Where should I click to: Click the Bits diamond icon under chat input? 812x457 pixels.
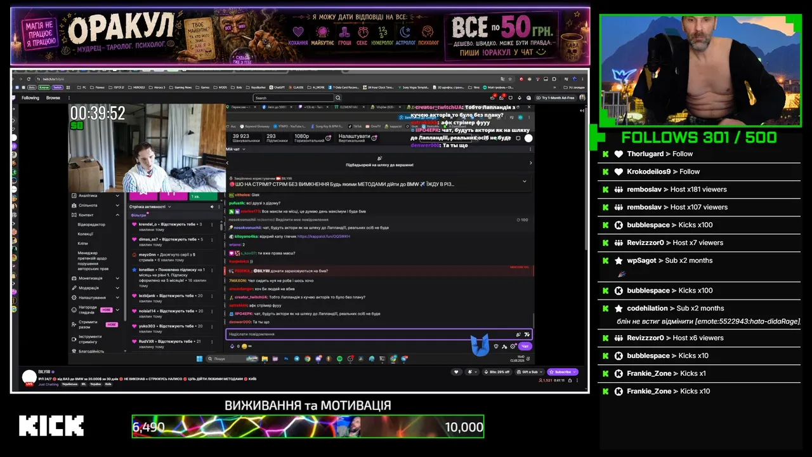232,346
